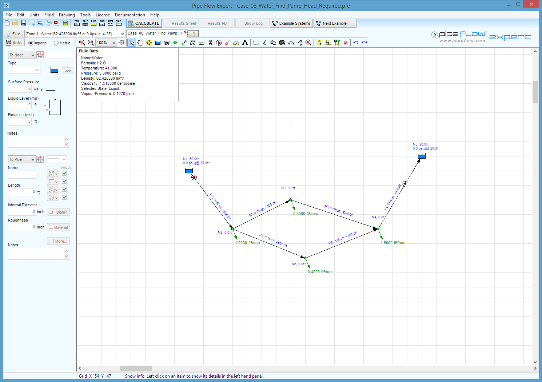Viewport: 542px width, 382px height.
Task: Click the PIPE yellow toolbar icon
Action: 93,23
